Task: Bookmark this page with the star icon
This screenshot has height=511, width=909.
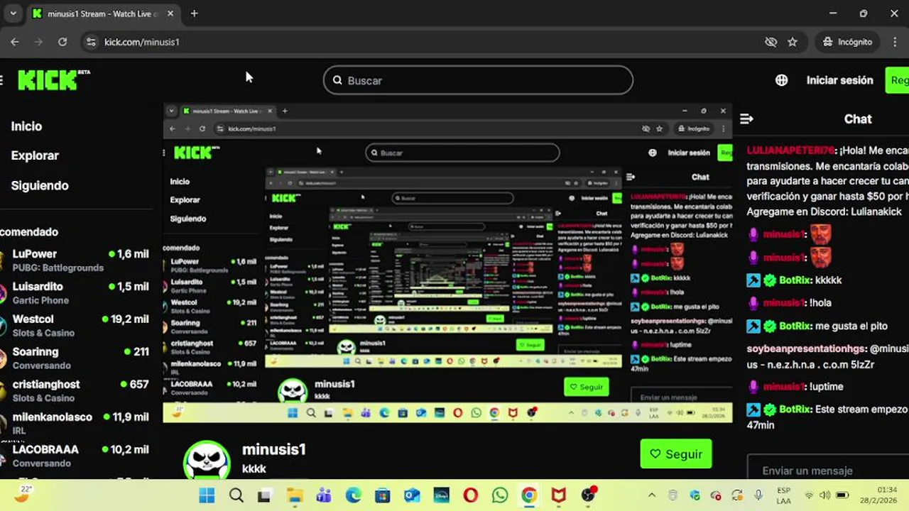Action: pyautogui.click(x=793, y=42)
